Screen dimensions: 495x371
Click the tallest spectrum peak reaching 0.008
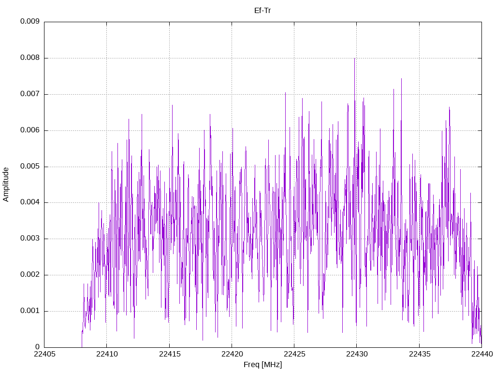pos(354,58)
